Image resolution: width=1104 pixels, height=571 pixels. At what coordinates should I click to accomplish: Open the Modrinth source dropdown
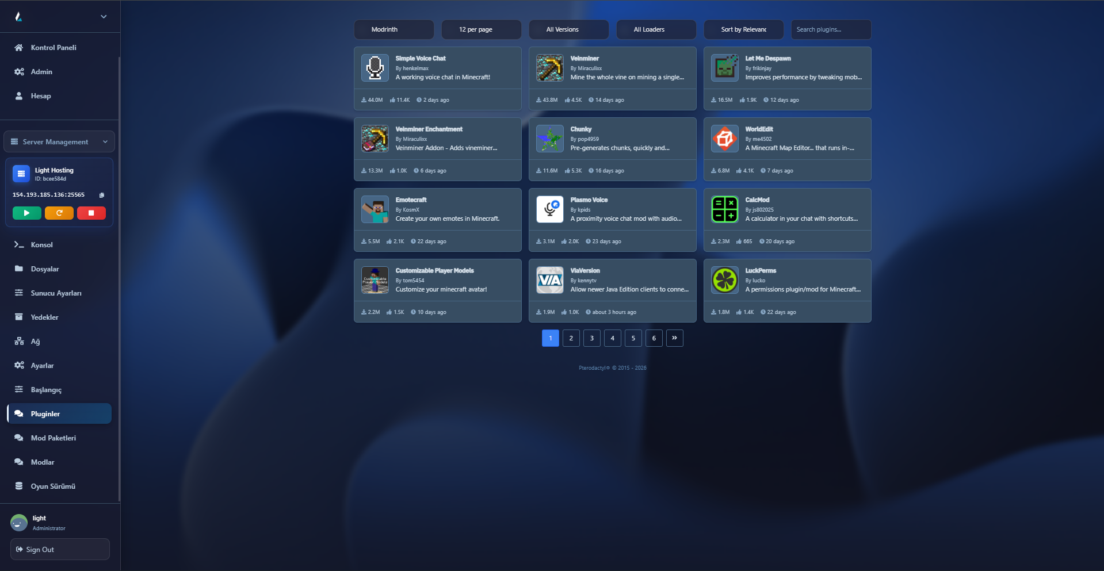[x=394, y=29]
